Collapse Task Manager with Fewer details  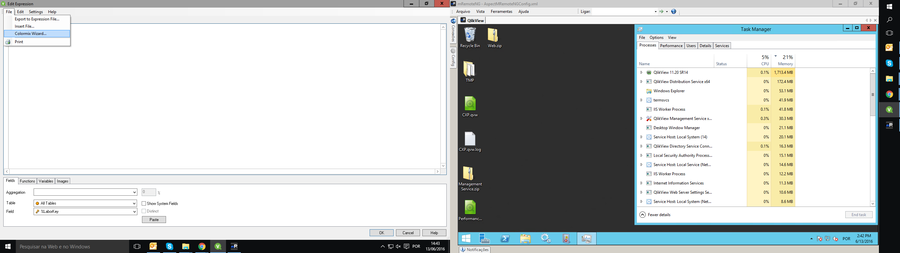click(x=655, y=214)
